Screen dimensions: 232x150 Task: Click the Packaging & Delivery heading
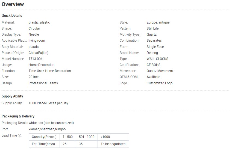[x=18, y=116]
